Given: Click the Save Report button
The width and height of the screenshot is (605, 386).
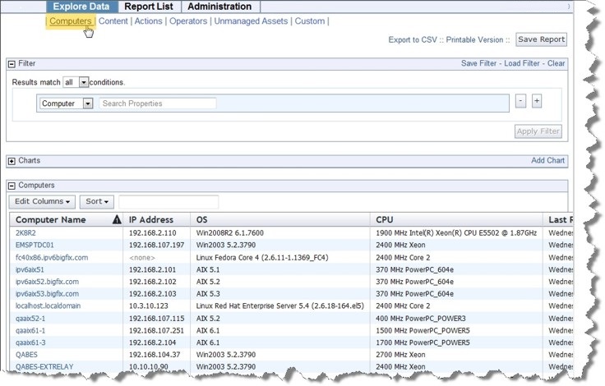Looking at the screenshot, I should coord(541,39).
